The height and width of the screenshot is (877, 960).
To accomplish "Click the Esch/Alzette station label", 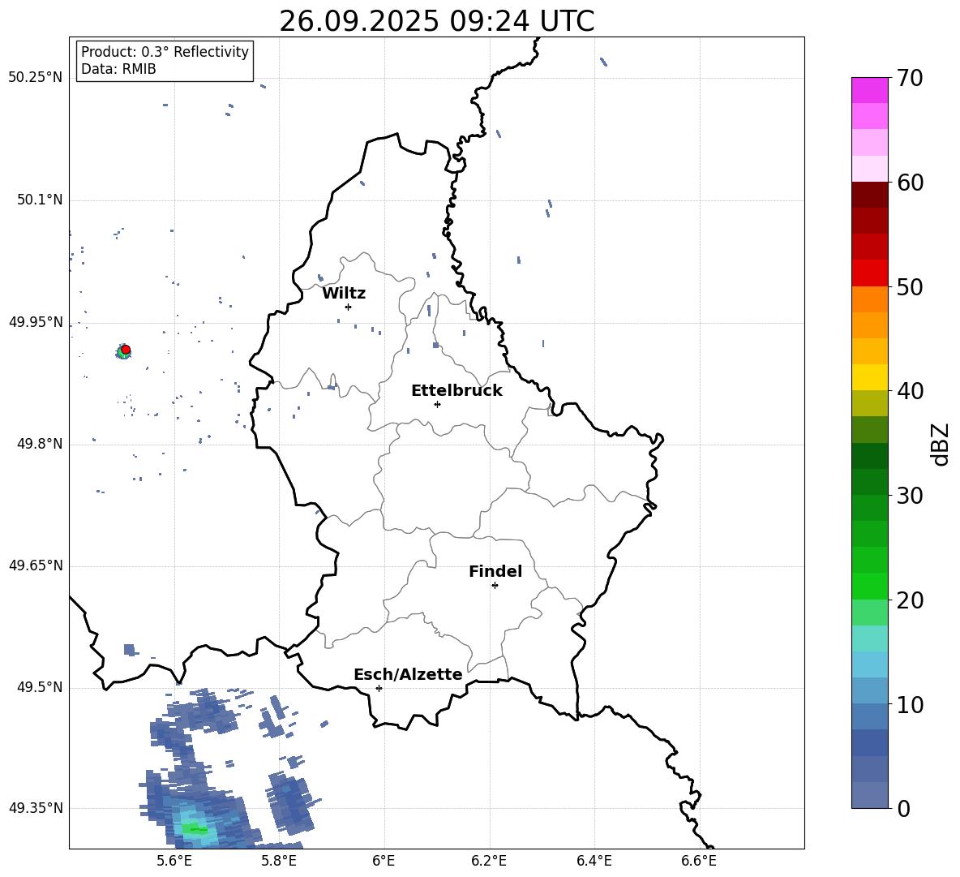I will (x=408, y=674).
